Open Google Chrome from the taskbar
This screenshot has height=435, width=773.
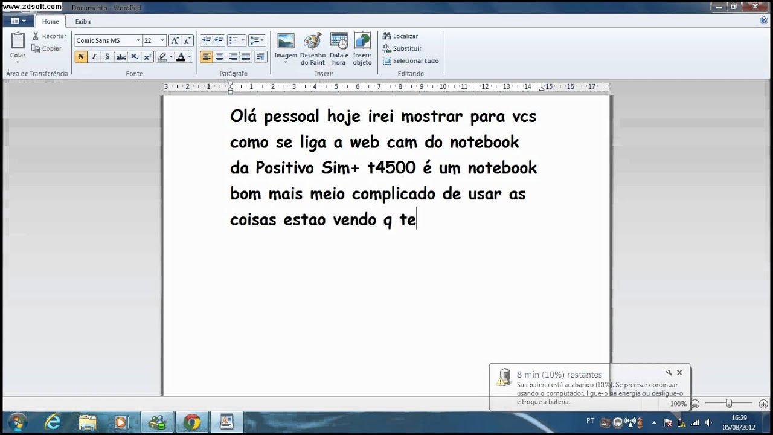click(x=192, y=422)
